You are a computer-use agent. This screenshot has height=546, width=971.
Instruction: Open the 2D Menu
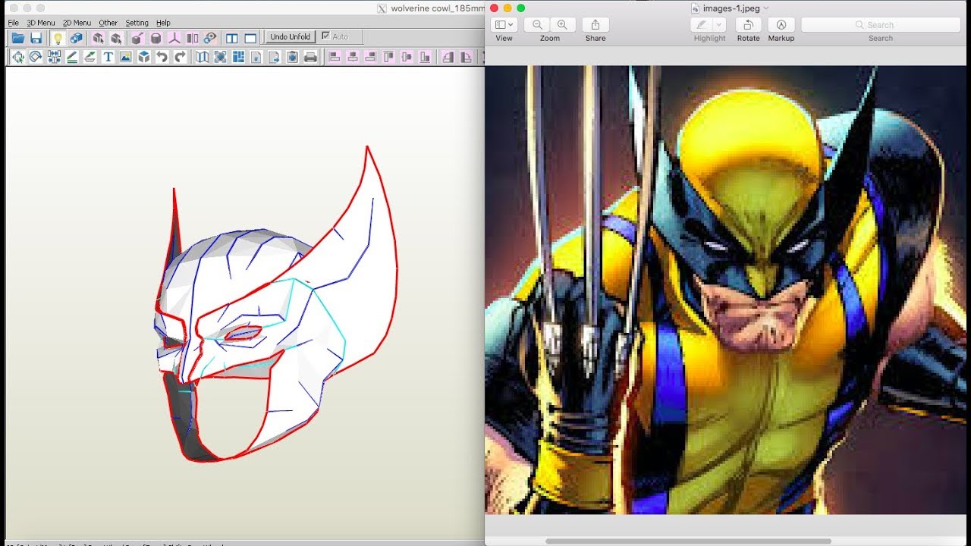click(77, 23)
